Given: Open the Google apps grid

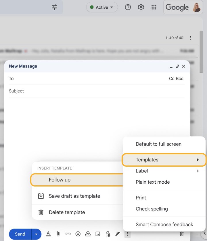Looking at the screenshot, I should 154,7.
